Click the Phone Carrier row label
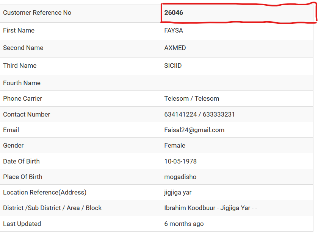 (22, 98)
